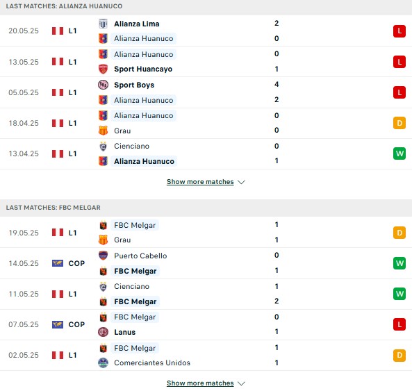This screenshot has height=391, width=412.
Task: Click the Sport Huancayo team logo
Action: tap(103, 69)
